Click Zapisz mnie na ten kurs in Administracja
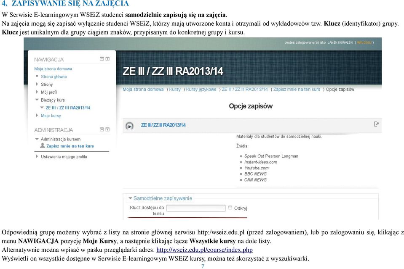The width and height of the screenshot is (404, 269). pos(70,146)
